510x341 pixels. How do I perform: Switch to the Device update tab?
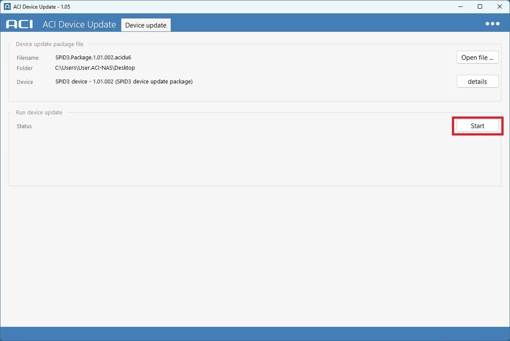pyautogui.click(x=146, y=25)
